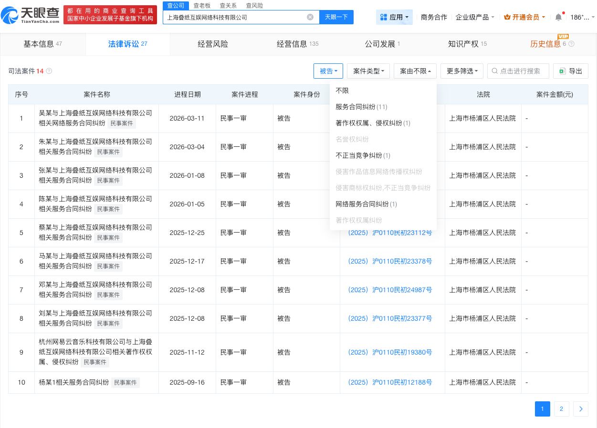Open the 案件类型 filter dropdown
Image resolution: width=597 pixels, height=428 pixels.
(368, 71)
